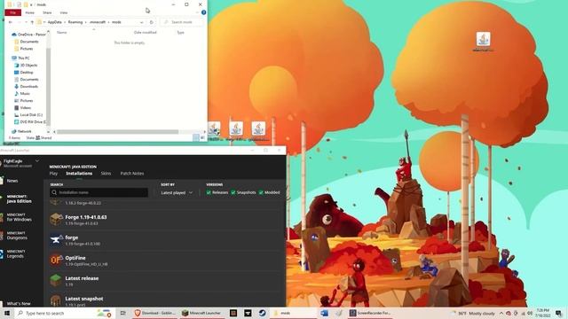Open Task View on taskbar
The image size is (568, 319).
122,313
